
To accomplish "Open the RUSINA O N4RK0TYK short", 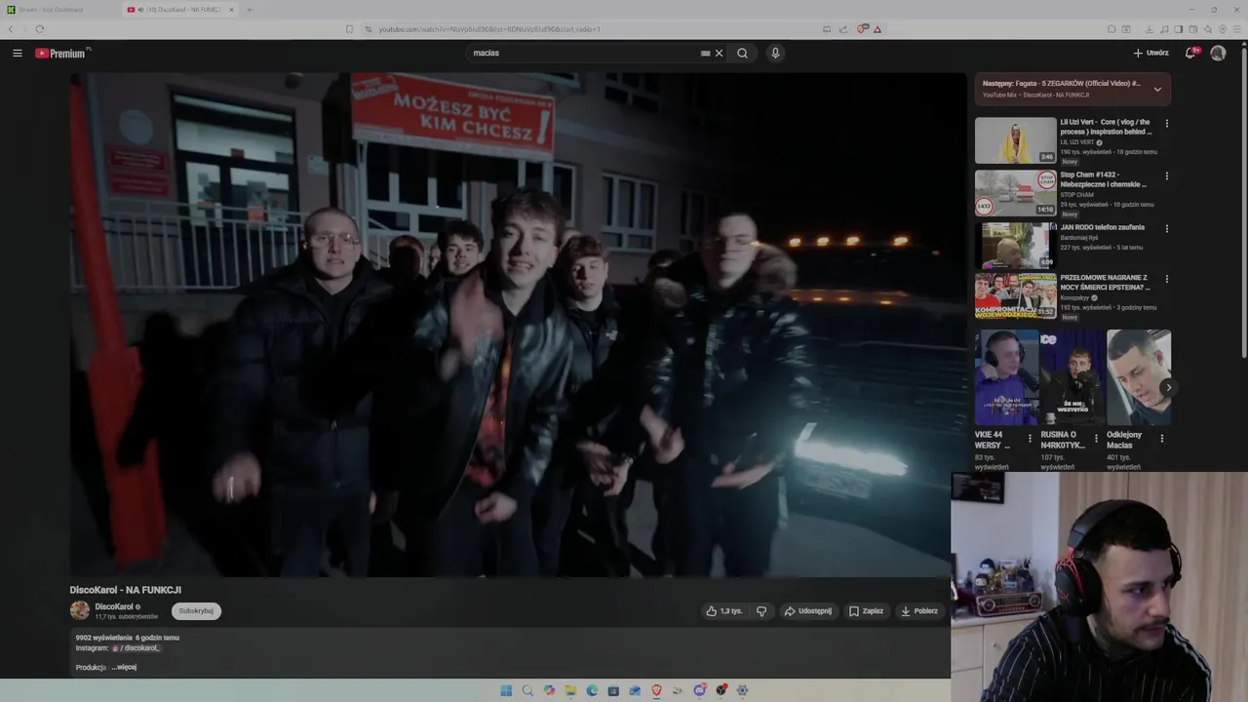I will click(x=1072, y=377).
